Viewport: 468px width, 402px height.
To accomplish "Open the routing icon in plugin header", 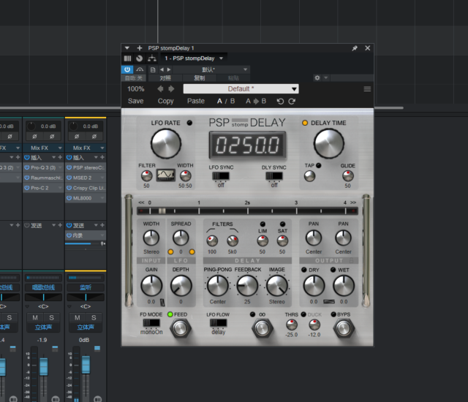I will [152, 58].
